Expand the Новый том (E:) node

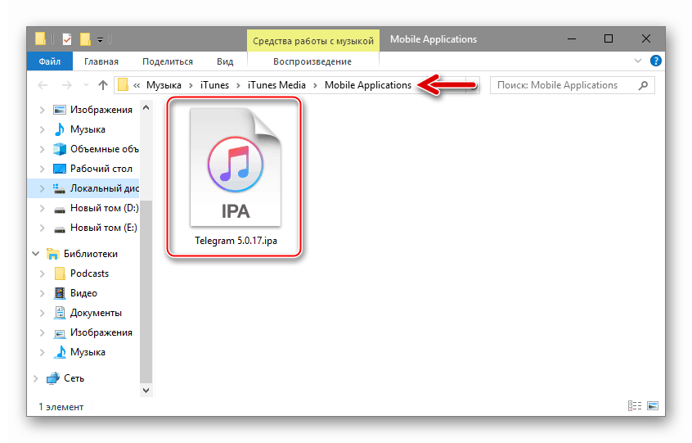42,228
